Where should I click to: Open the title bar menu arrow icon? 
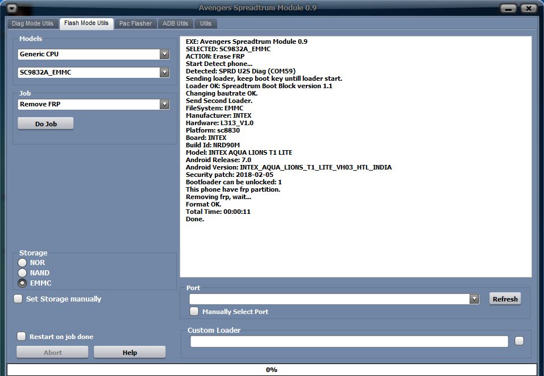click(x=12, y=7)
